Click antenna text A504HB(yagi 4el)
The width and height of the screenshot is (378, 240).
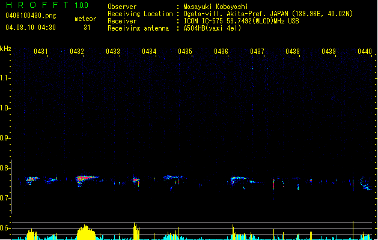tap(212, 28)
